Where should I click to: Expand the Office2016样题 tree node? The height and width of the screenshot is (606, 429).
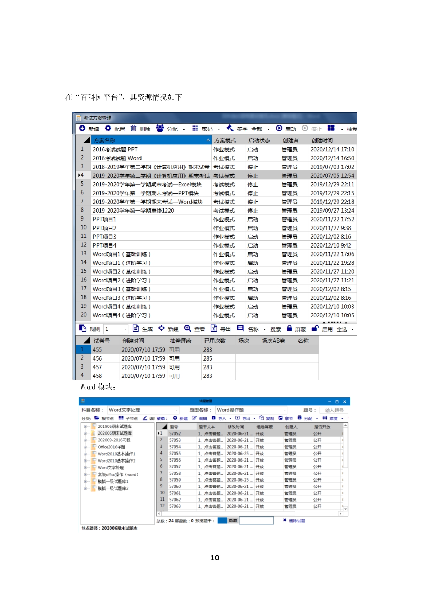(x=85, y=447)
